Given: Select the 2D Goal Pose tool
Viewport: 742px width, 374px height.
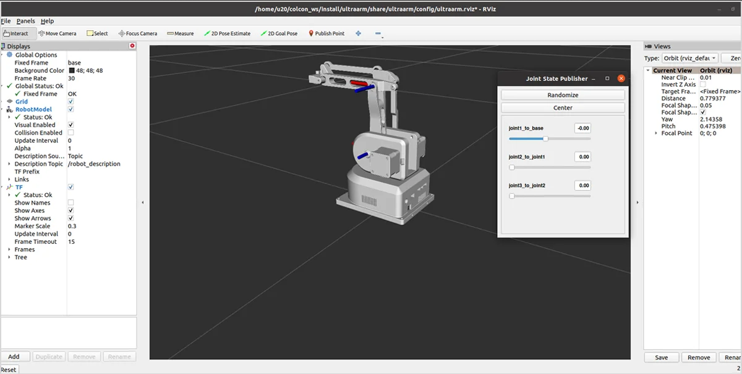Looking at the screenshot, I should (279, 33).
